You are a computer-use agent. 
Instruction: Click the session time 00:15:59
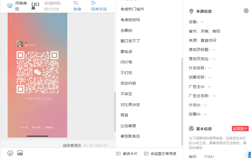pos(51,9)
